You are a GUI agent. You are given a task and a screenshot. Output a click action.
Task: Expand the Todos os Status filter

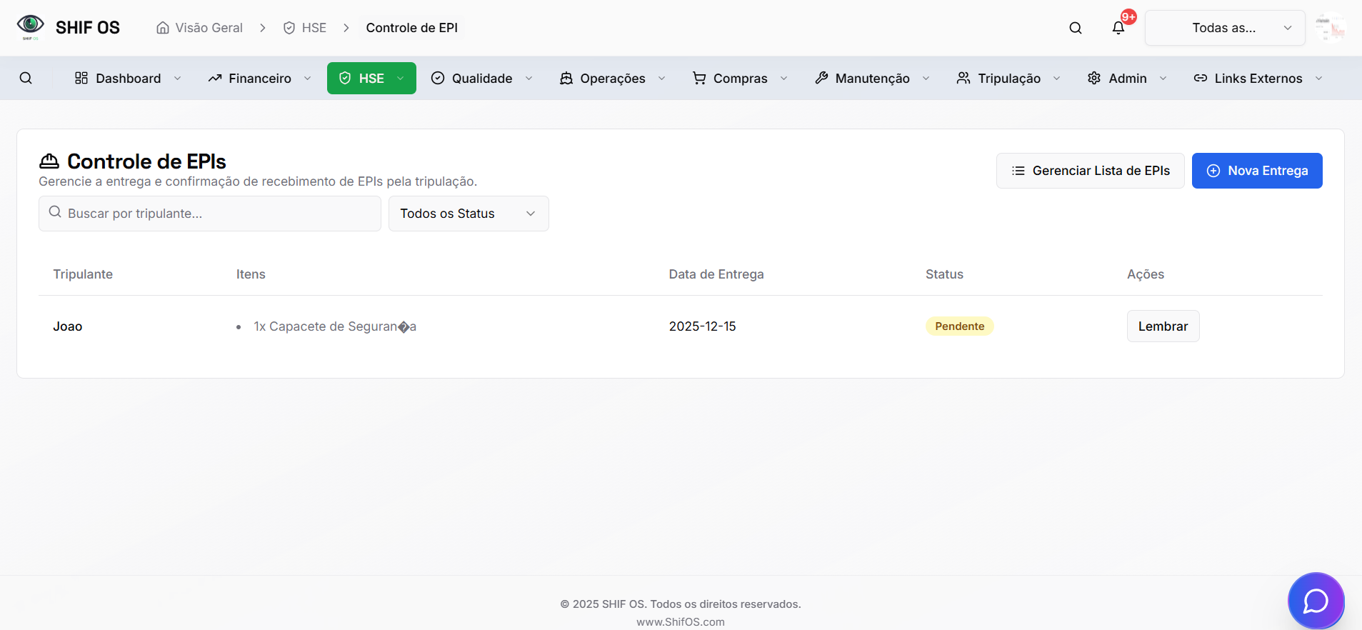[468, 214]
